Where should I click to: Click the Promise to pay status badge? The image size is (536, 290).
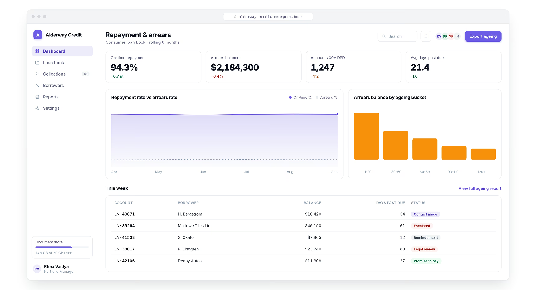[426, 261]
